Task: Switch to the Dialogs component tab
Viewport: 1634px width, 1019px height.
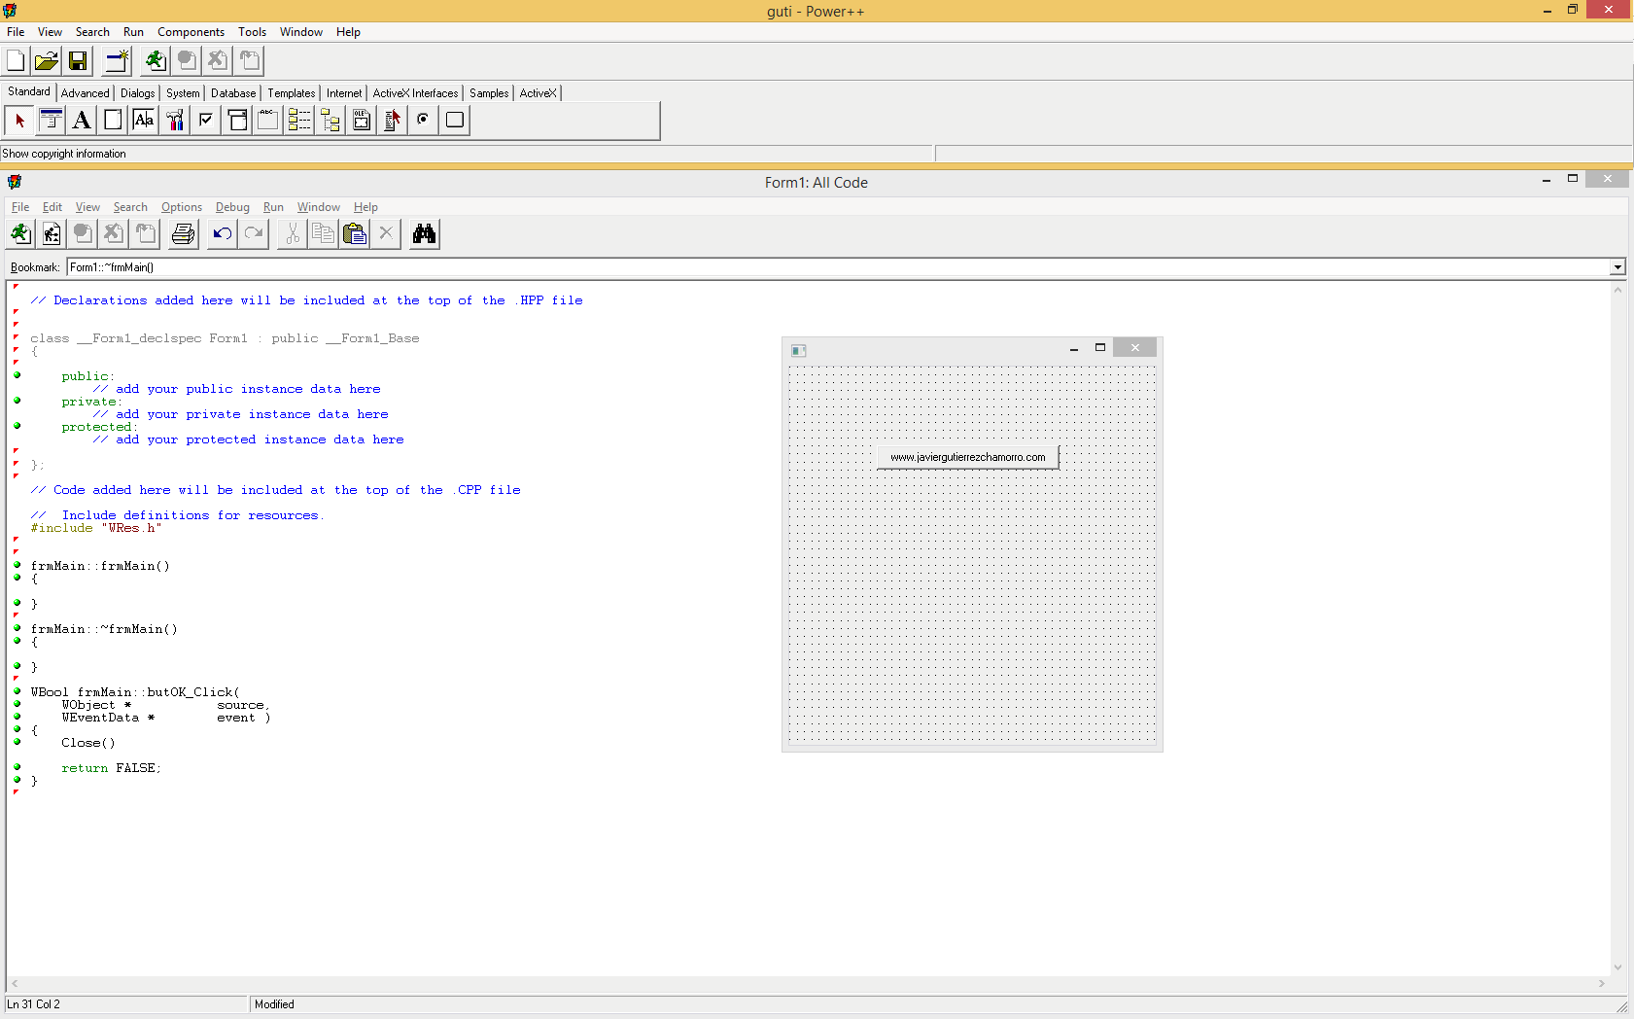Action: [x=137, y=93]
